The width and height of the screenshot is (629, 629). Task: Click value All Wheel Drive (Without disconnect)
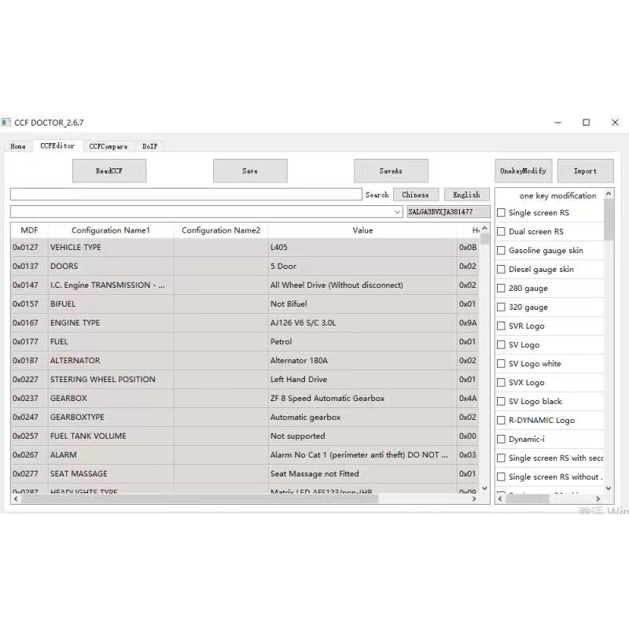(x=337, y=285)
